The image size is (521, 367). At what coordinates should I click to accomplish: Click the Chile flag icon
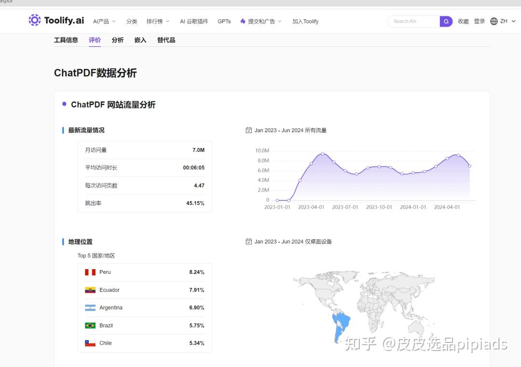pyautogui.click(x=90, y=343)
